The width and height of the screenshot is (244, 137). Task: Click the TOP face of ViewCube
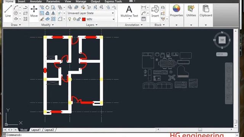[222, 40]
